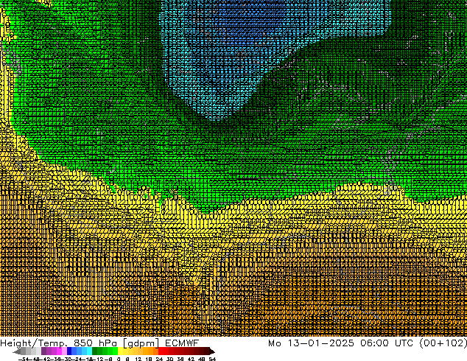Select the bright yellow legend swatch
Image resolution: width=467 pixels, height=361 pixels.
120,351
